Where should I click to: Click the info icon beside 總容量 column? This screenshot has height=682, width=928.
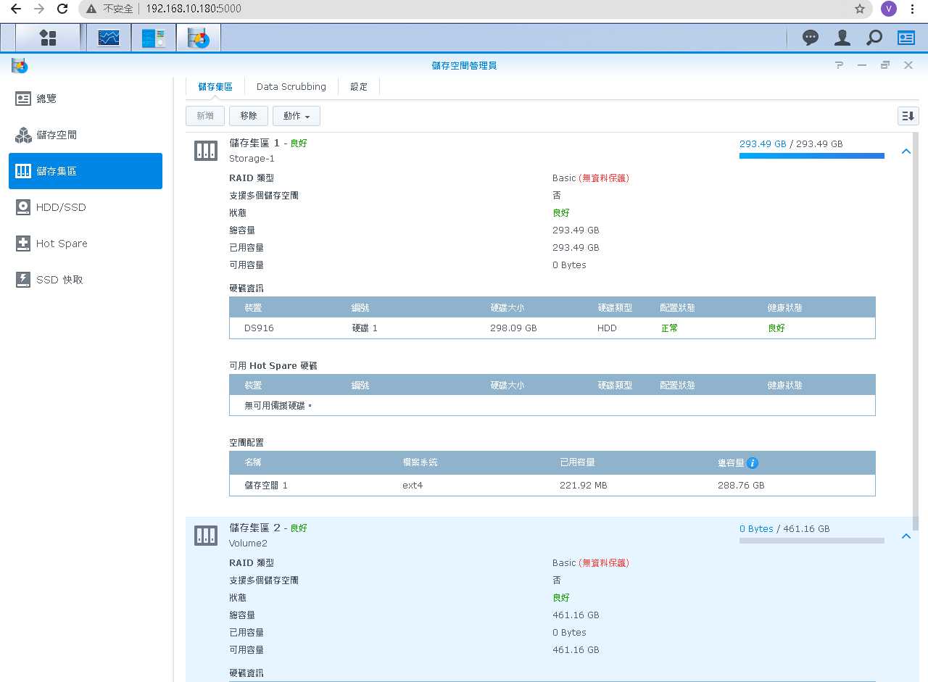click(x=753, y=462)
